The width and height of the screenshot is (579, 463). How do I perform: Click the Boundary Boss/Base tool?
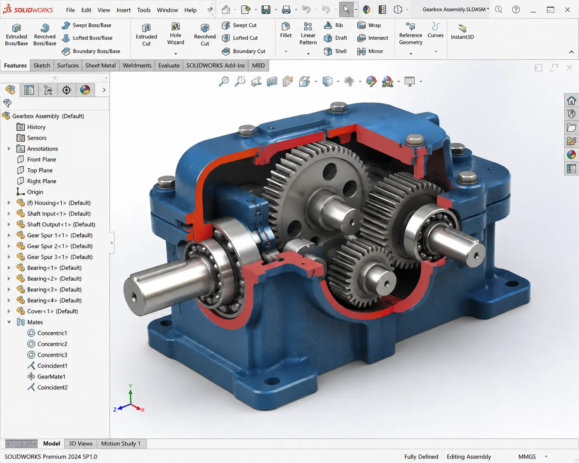coord(91,51)
